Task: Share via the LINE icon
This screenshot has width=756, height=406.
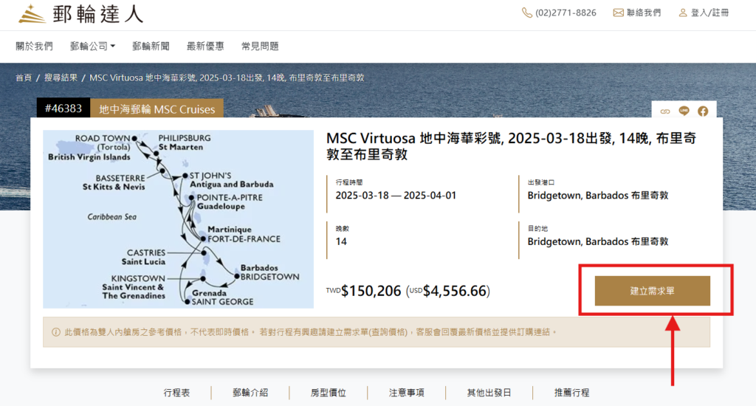Action: pyautogui.click(x=684, y=111)
